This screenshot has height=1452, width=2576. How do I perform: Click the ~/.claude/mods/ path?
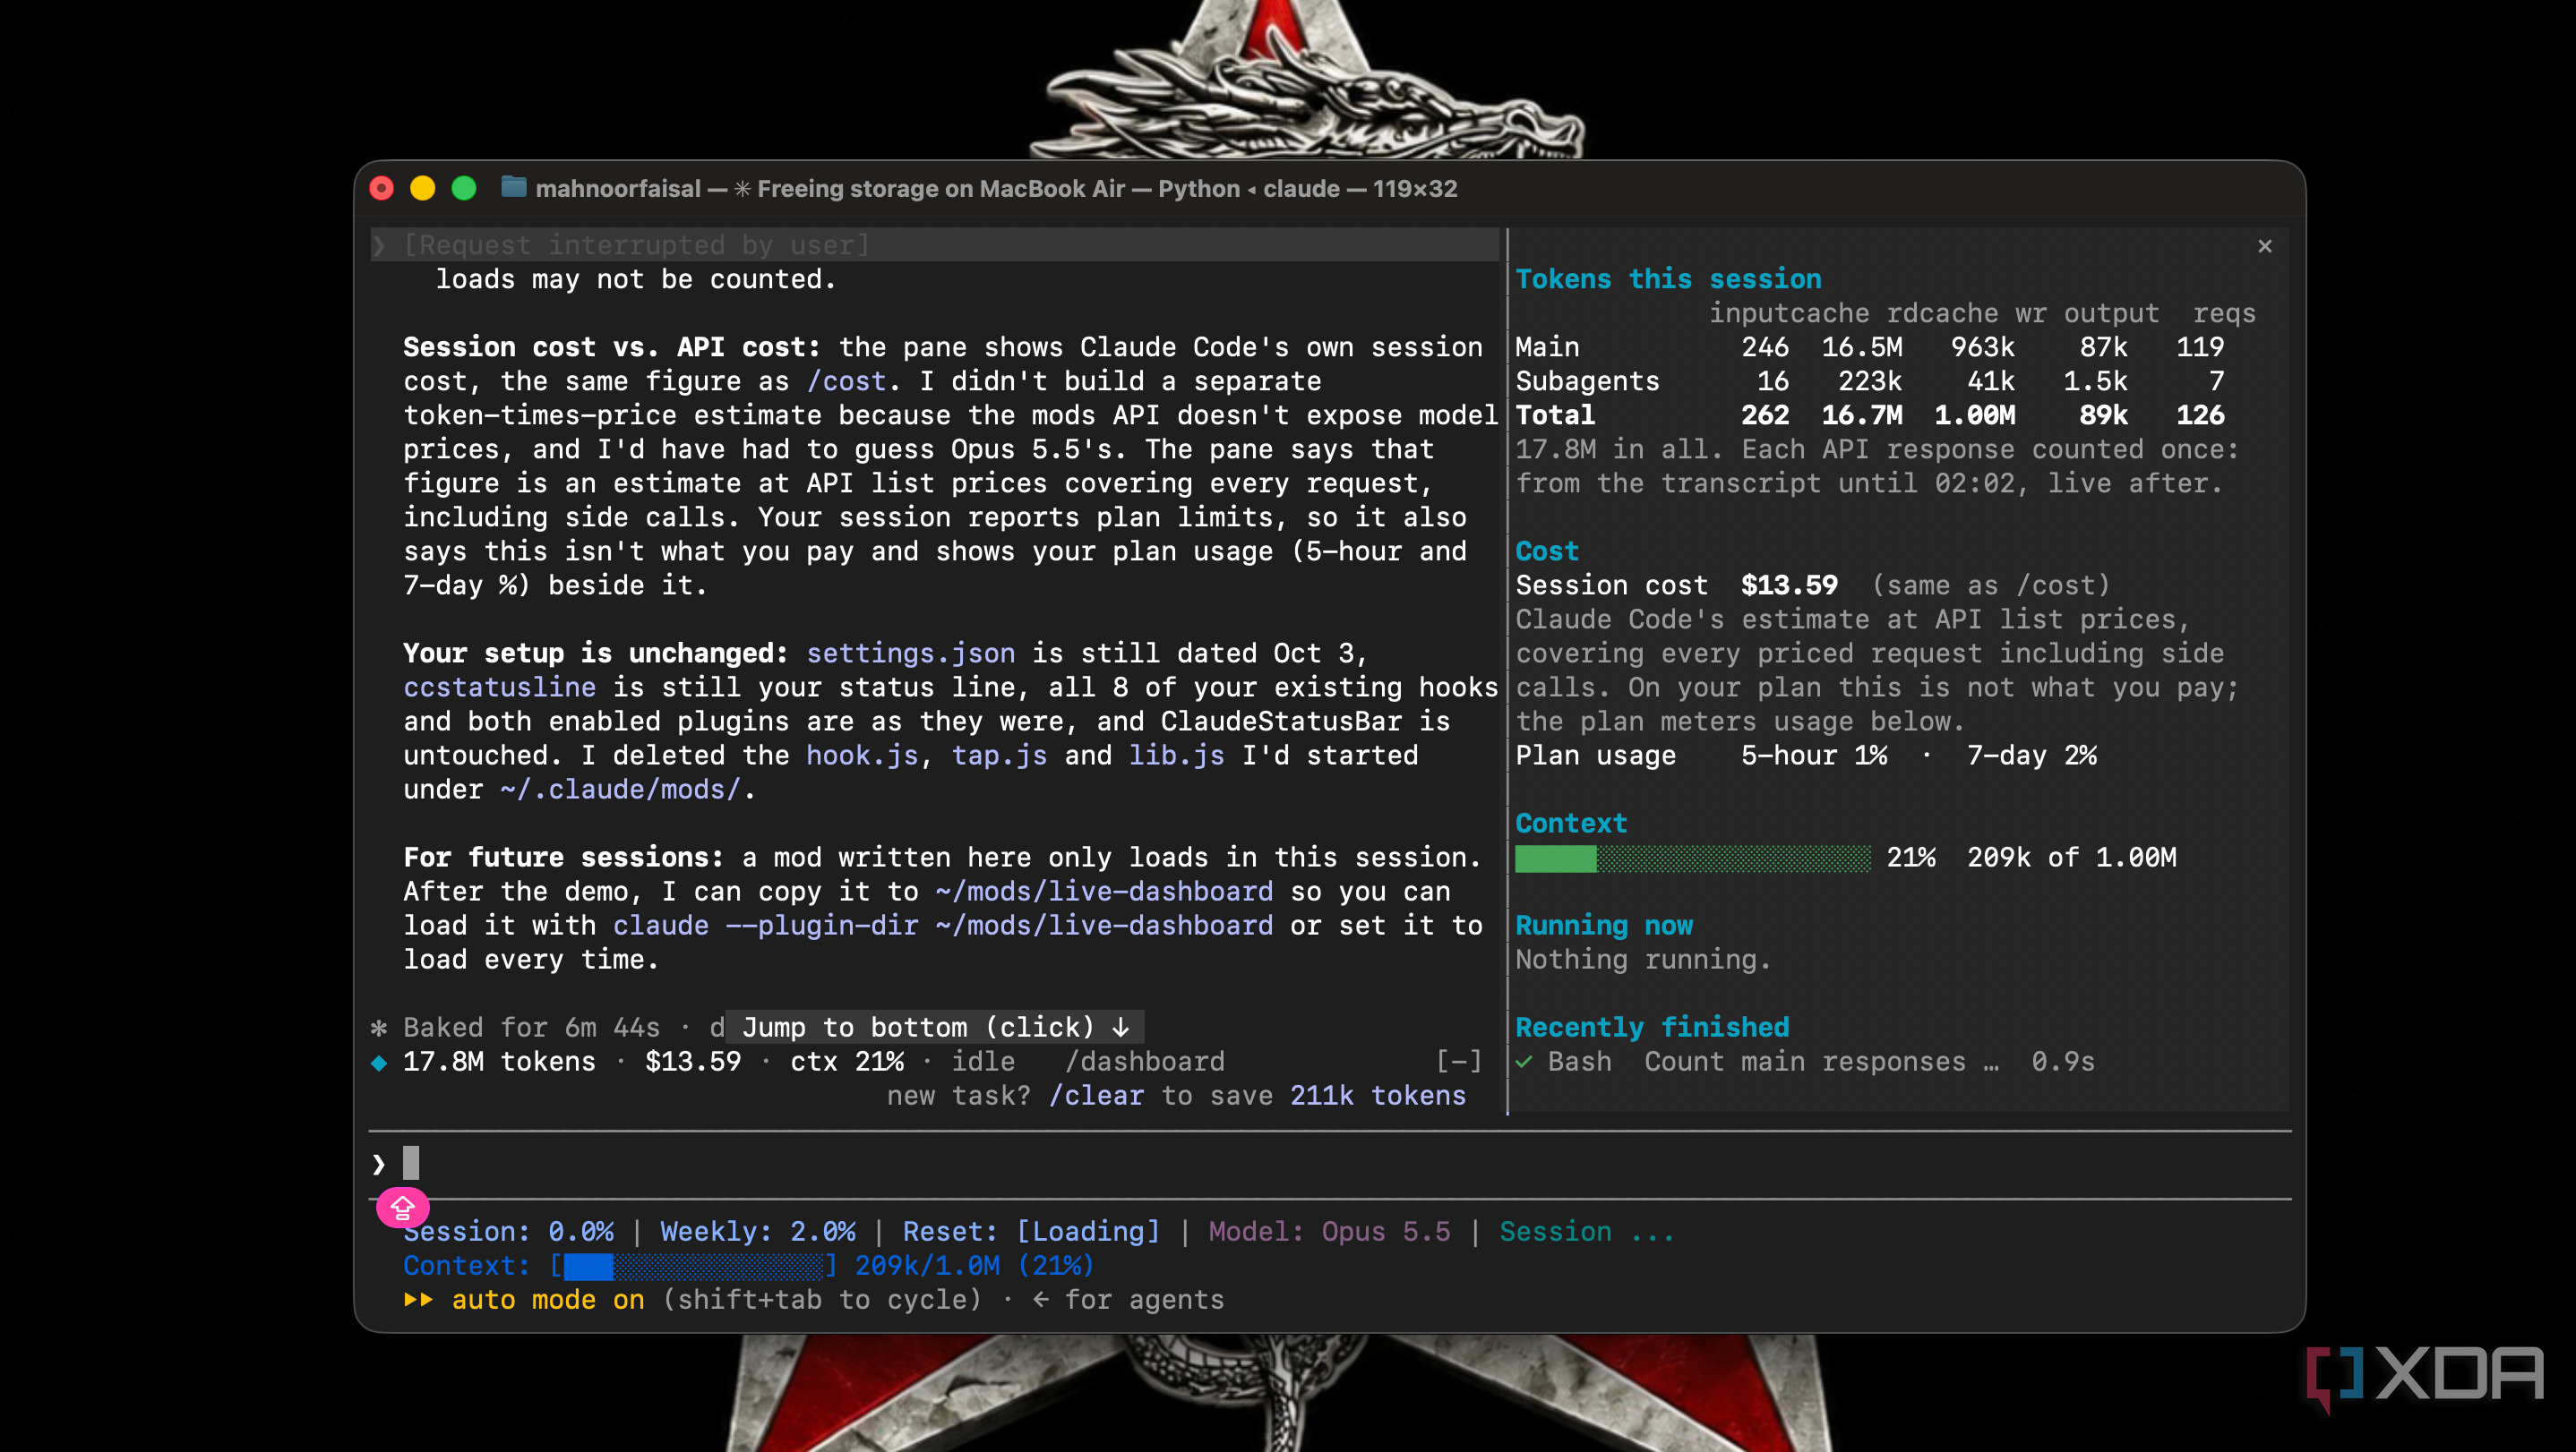pos(620,790)
